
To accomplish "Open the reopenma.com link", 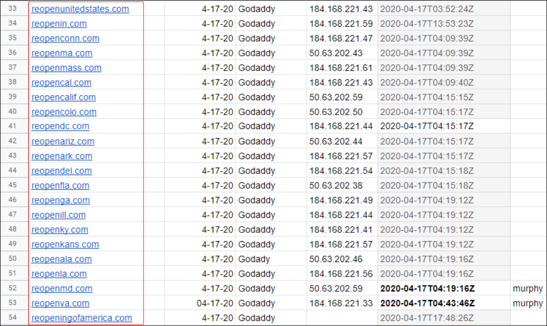I will click(62, 53).
